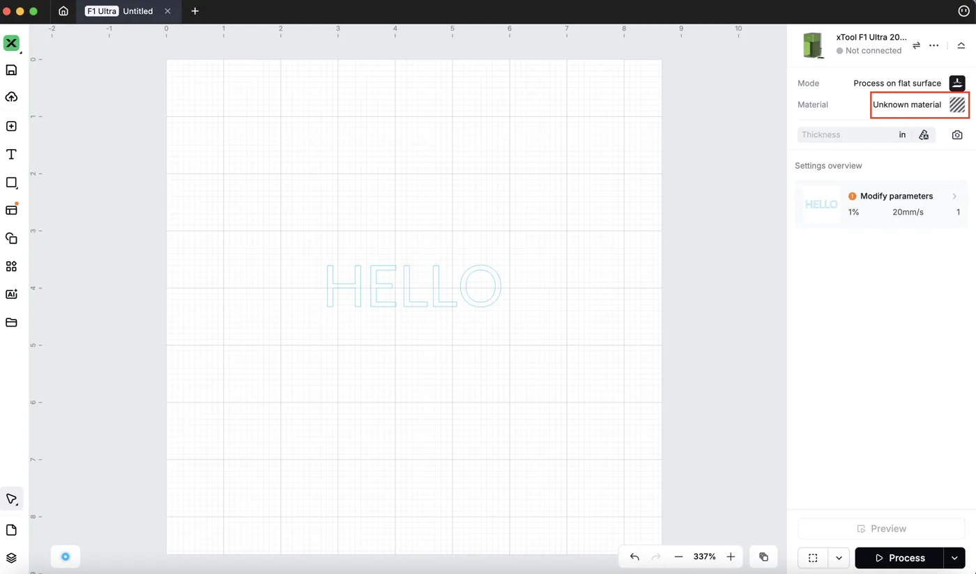Collapse the device panel with the up chevron

click(x=961, y=45)
